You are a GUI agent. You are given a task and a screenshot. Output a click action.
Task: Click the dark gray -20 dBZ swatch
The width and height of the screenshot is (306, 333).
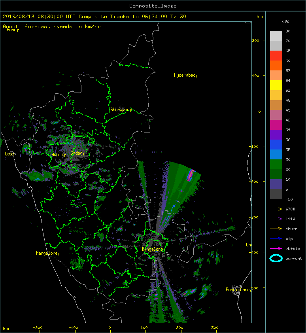point(276,194)
